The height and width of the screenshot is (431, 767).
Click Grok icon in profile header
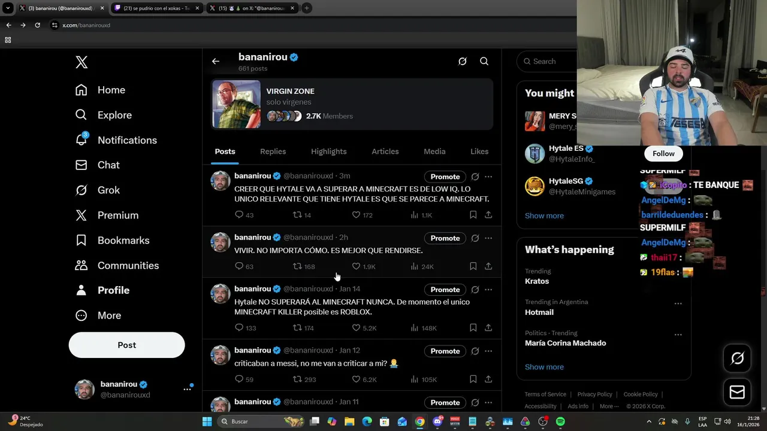click(463, 61)
